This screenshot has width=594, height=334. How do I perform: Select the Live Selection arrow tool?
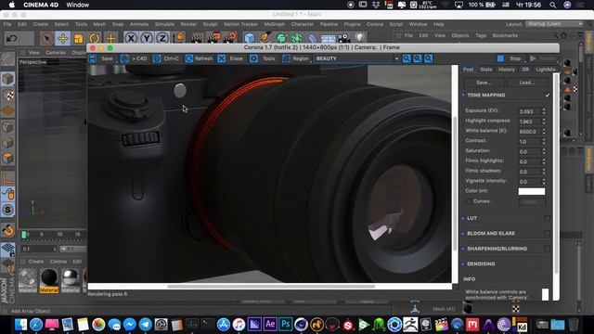[x=46, y=39]
